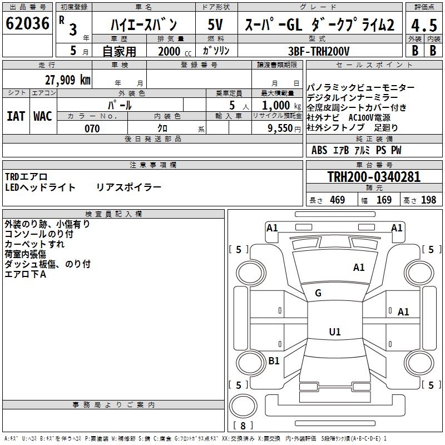Click the PW equipment entry
The height and width of the screenshot is (445, 445).
pos(396,150)
